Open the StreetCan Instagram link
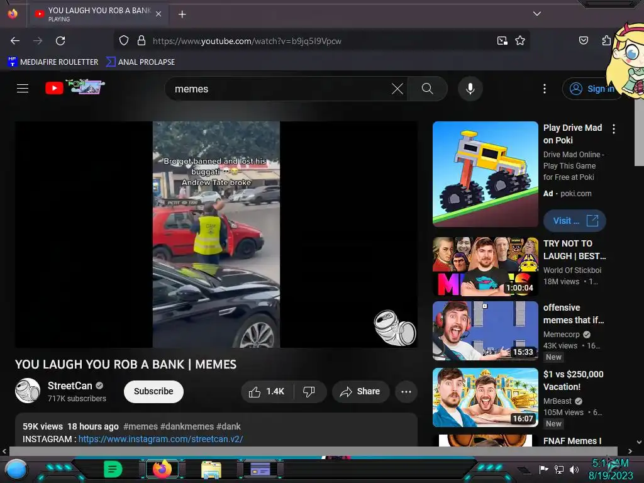Image resolution: width=644 pixels, height=483 pixels. click(x=160, y=439)
